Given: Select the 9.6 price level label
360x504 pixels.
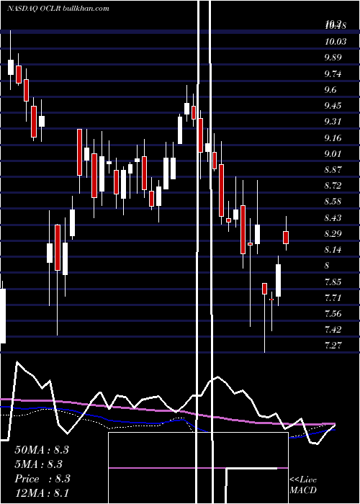Looking at the screenshot, I should [330, 90].
